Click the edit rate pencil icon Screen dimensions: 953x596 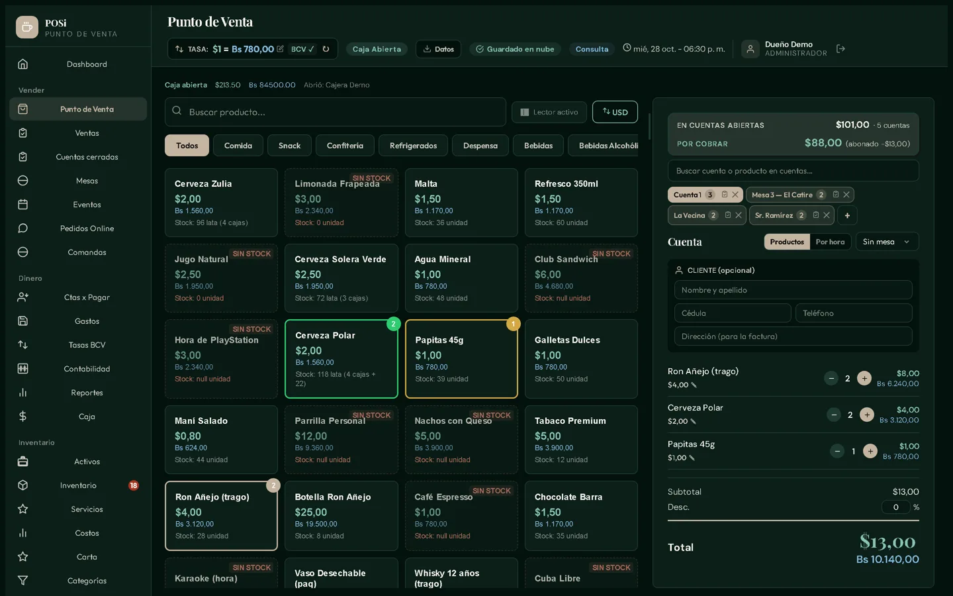point(280,49)
